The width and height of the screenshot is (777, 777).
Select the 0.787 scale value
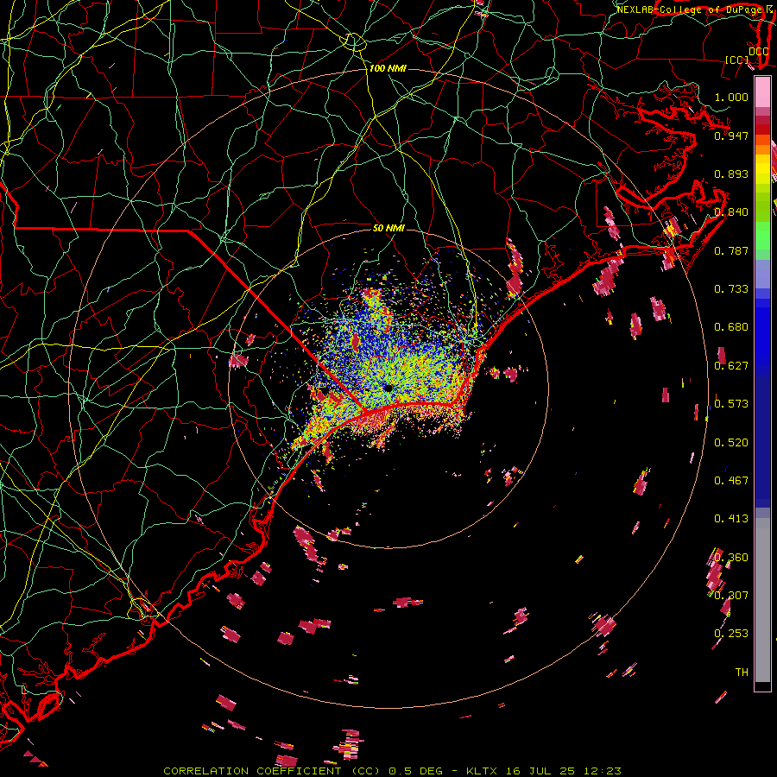(x=731, y=250)
